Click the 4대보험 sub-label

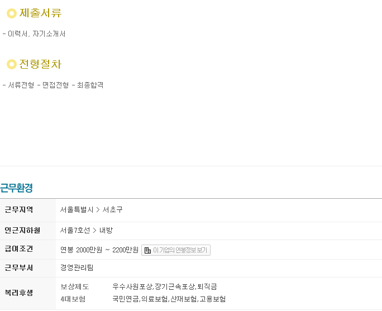(x=73, y=299)
